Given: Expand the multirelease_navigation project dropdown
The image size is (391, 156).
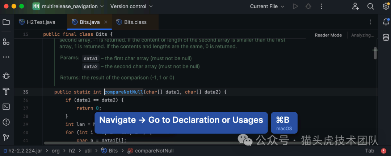Looking at the screenshot, I should pyautogui.click(x=68, y=6).
